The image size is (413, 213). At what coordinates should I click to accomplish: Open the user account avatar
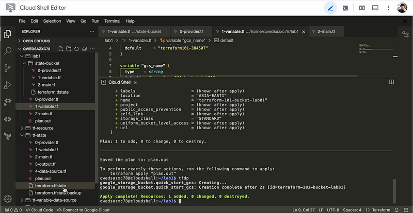(x=402, y=8)
